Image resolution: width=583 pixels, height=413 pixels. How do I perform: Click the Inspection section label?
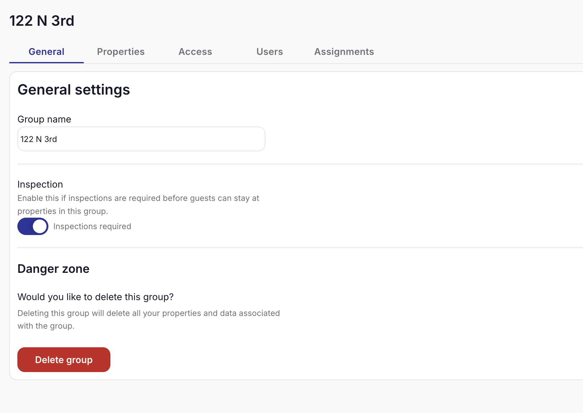tap(40, 184)
